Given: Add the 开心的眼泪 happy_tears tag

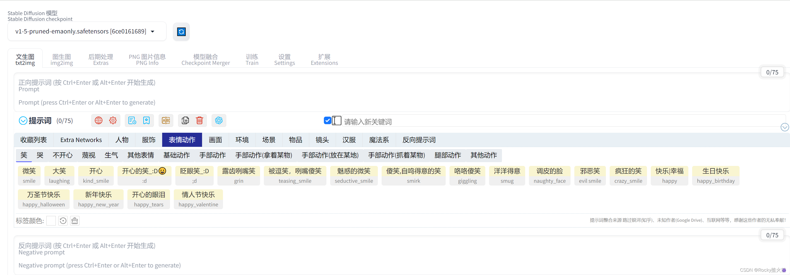Looking at the screenshot, I should point(149,199).
